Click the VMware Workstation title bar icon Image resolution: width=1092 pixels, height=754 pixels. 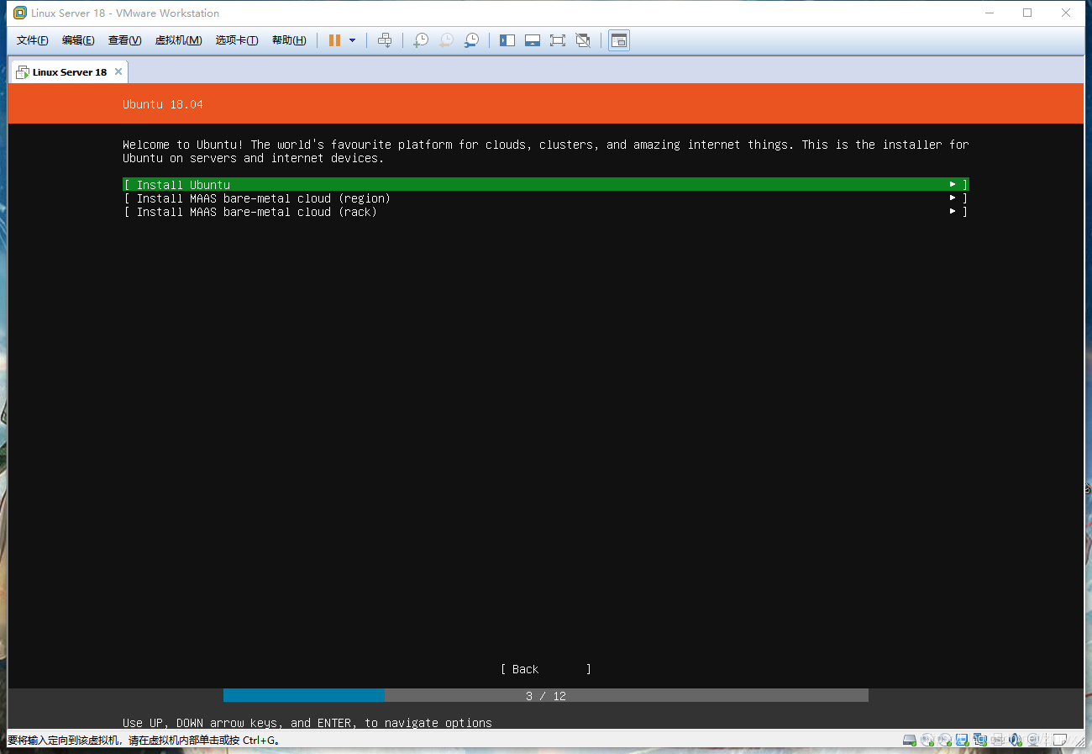[x=20, y=13]
